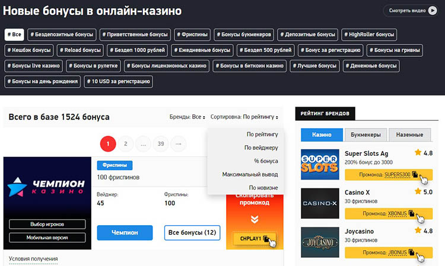This screenshot has height=266, width=445.
Task: Open Casino-X logo thumbnail
Action: pyautogui.click(x=320, y=203)
